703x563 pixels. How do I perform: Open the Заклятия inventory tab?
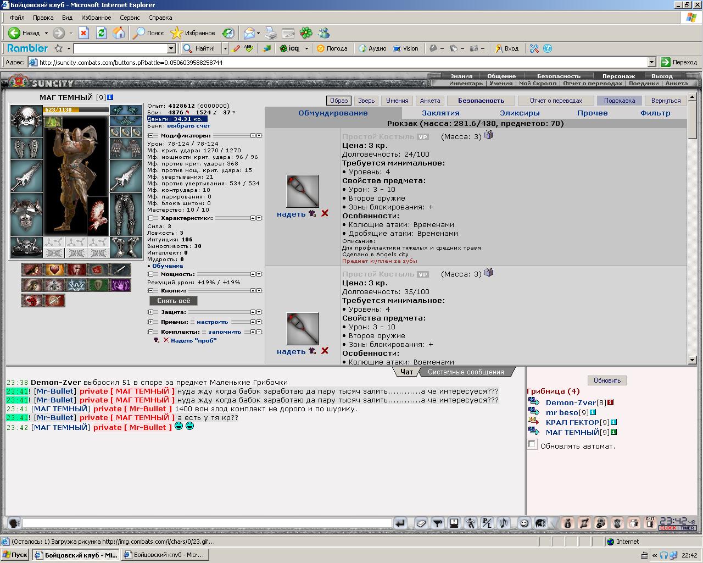(440, 113)
